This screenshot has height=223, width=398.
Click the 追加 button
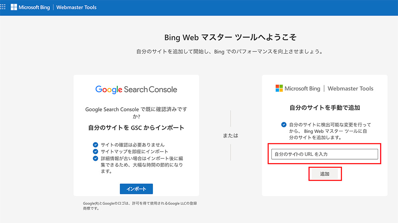click(325, 174)
